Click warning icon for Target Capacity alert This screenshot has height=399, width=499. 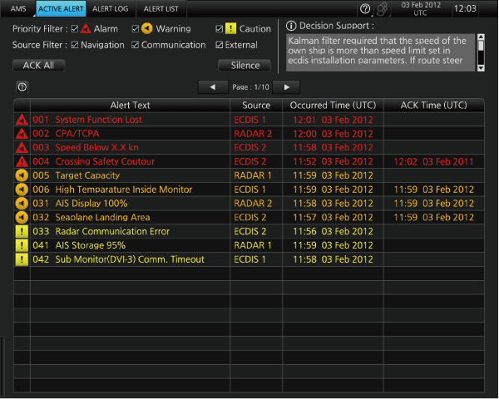coord(22,175)
